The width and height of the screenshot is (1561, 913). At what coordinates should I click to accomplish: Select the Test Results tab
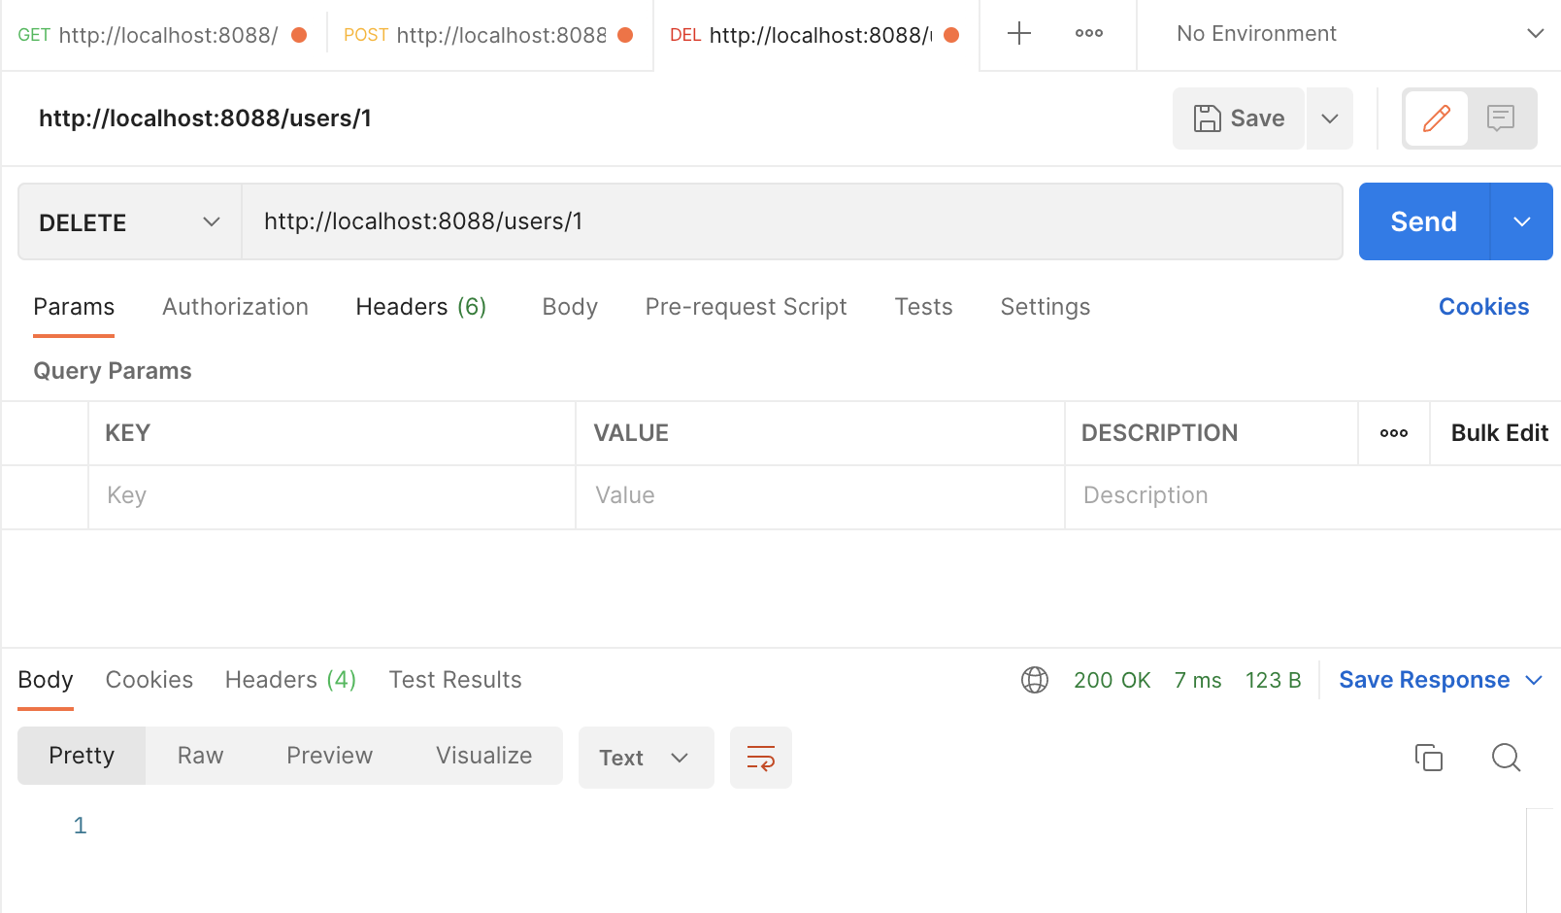click(455, 680)
